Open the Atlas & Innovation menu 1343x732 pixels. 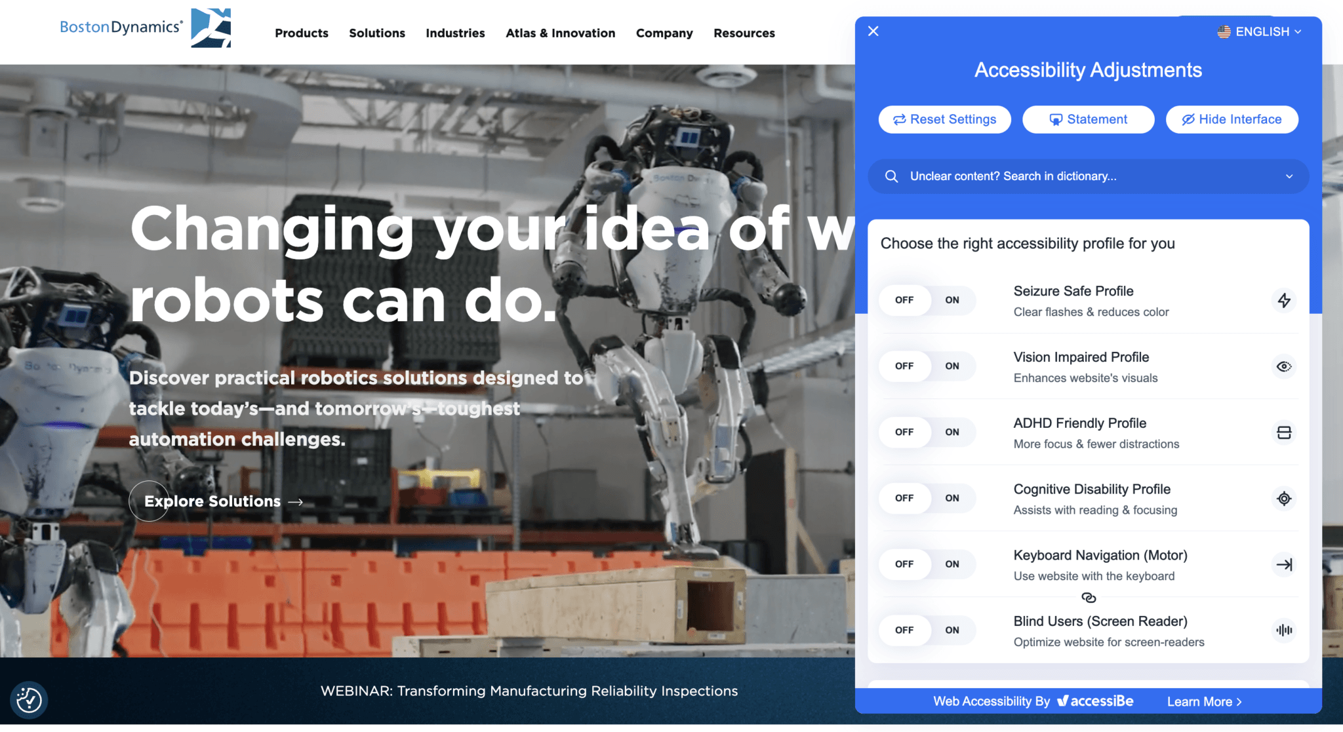click(561, 33)
